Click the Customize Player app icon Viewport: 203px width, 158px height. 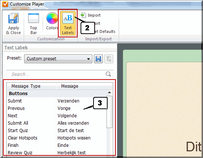click(x=5, y=4)
